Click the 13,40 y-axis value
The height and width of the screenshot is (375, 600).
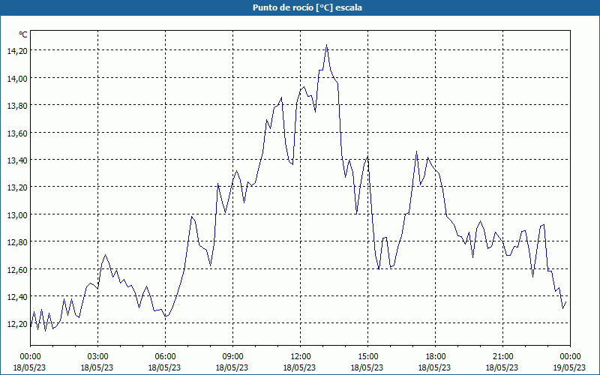click(x=17, y=160)
